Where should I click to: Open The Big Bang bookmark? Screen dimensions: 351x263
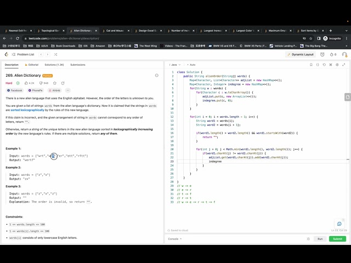(314, 46)
